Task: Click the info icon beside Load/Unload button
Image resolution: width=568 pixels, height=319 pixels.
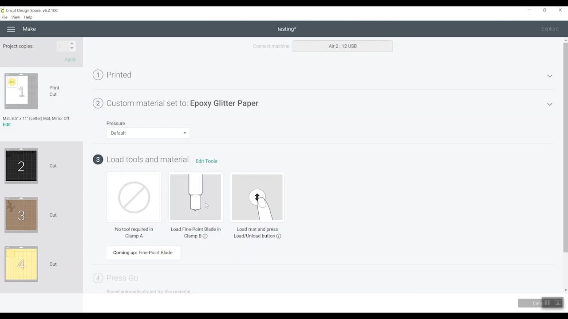Action: click(x=279, y=236)
